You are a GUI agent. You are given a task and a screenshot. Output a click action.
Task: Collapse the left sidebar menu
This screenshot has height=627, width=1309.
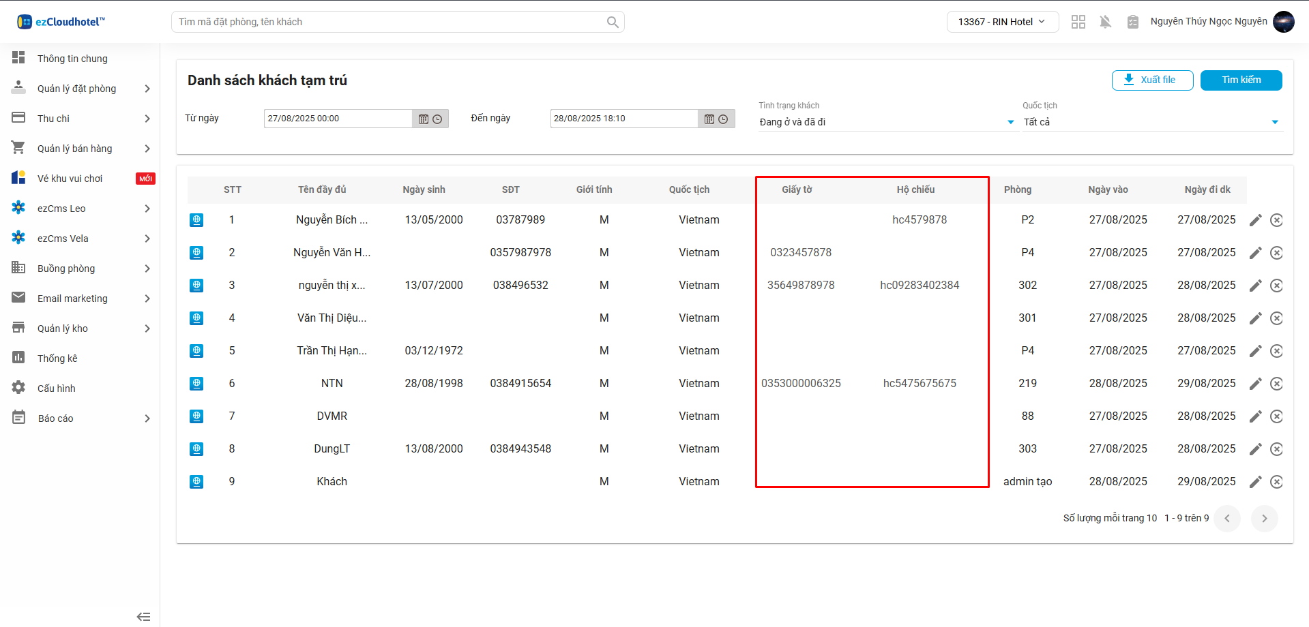pos(143,617)
